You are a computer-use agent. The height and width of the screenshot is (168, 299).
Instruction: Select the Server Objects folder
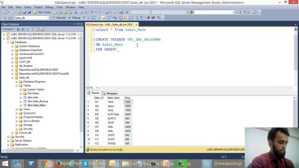click(23, 140)
